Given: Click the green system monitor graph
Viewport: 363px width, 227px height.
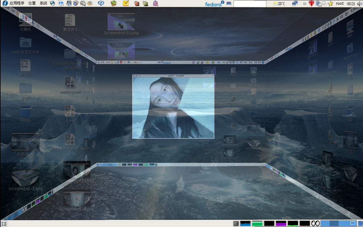Looking at the screenshot, I should (x=257, y=224).
